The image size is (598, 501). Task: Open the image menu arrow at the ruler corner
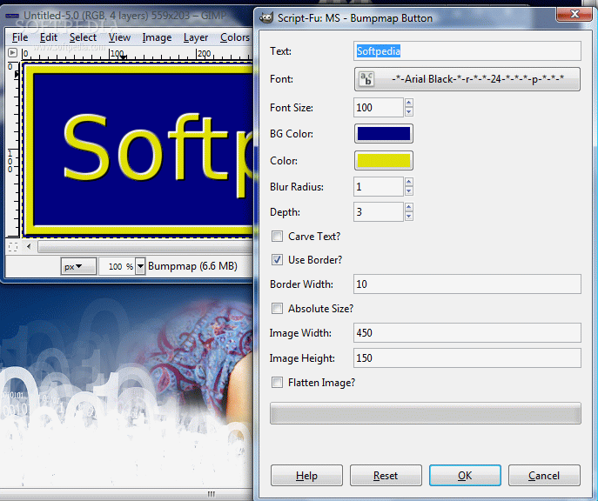[x=12, y=52]
